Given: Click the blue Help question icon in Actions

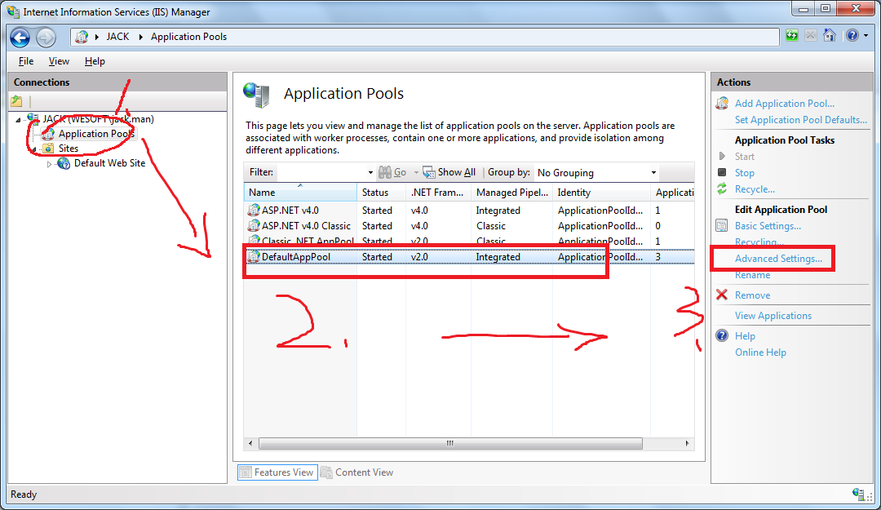Looking at the screenshot, I should click(722, 335).
